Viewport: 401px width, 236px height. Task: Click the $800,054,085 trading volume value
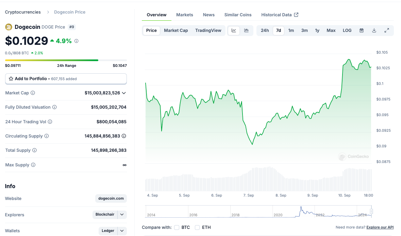point(112,122)
